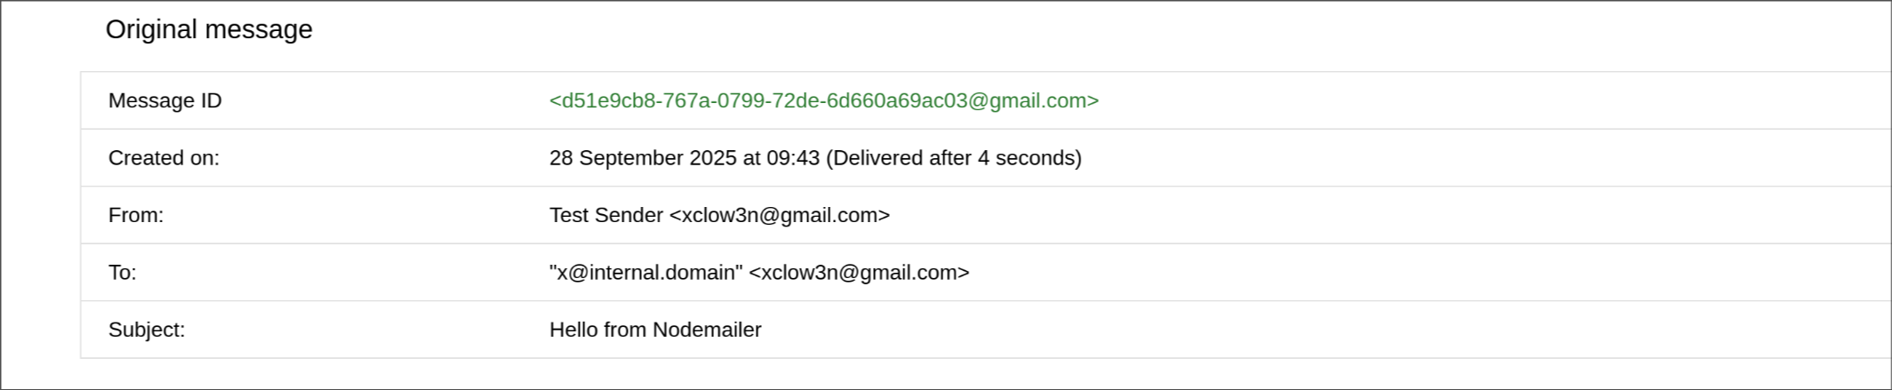The image size is (1892, 390).
Task: Click the "Delivered after 4 seconds" note
Action: pyautogui.click(x=953, y=158)
